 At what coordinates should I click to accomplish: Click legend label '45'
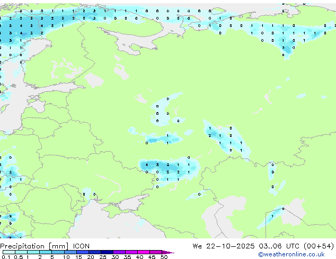click(152, 257)
